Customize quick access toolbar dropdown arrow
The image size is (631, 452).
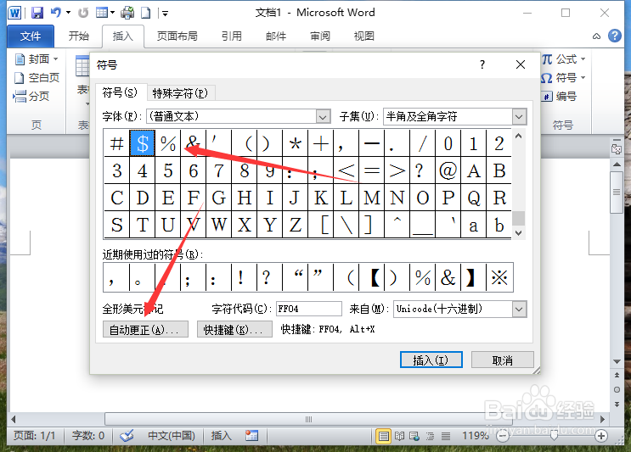(x=165, y=14)
